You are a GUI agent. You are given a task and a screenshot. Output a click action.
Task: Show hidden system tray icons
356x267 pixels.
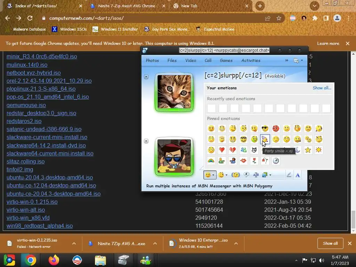pyautogui.click(x=296, y=260)
